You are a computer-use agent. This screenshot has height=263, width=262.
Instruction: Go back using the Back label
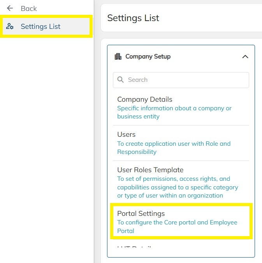(29, 8)
